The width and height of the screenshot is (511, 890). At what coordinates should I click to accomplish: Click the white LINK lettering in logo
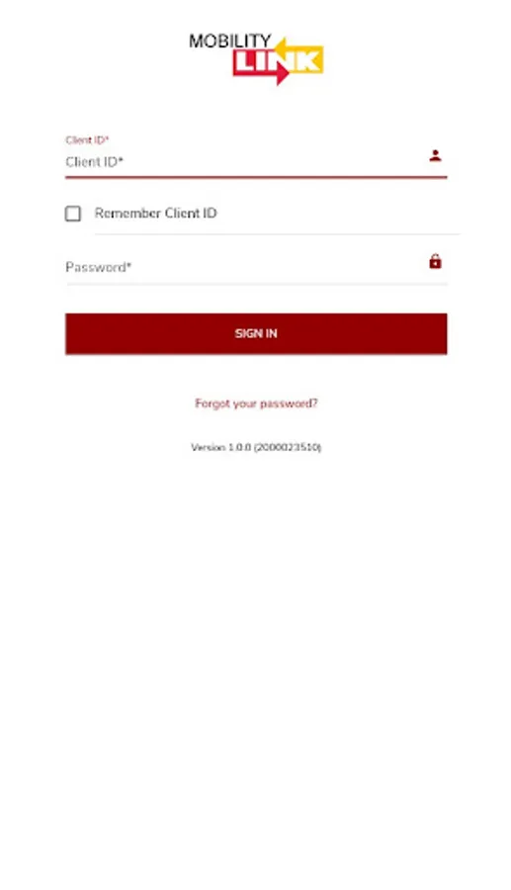click(278, 62)
